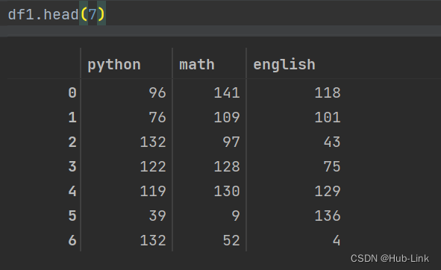This screenshot has width=441, height=270.
Task: Click row index 4
Action: (x=72, y=191)
